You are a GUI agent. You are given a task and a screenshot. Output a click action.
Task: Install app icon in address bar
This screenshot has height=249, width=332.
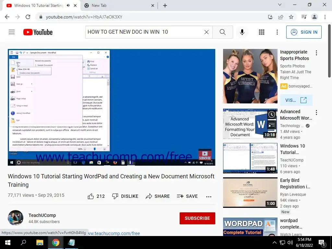[270, 17]
